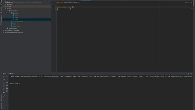Click the package statement line in editor

(x=69, y=2)
